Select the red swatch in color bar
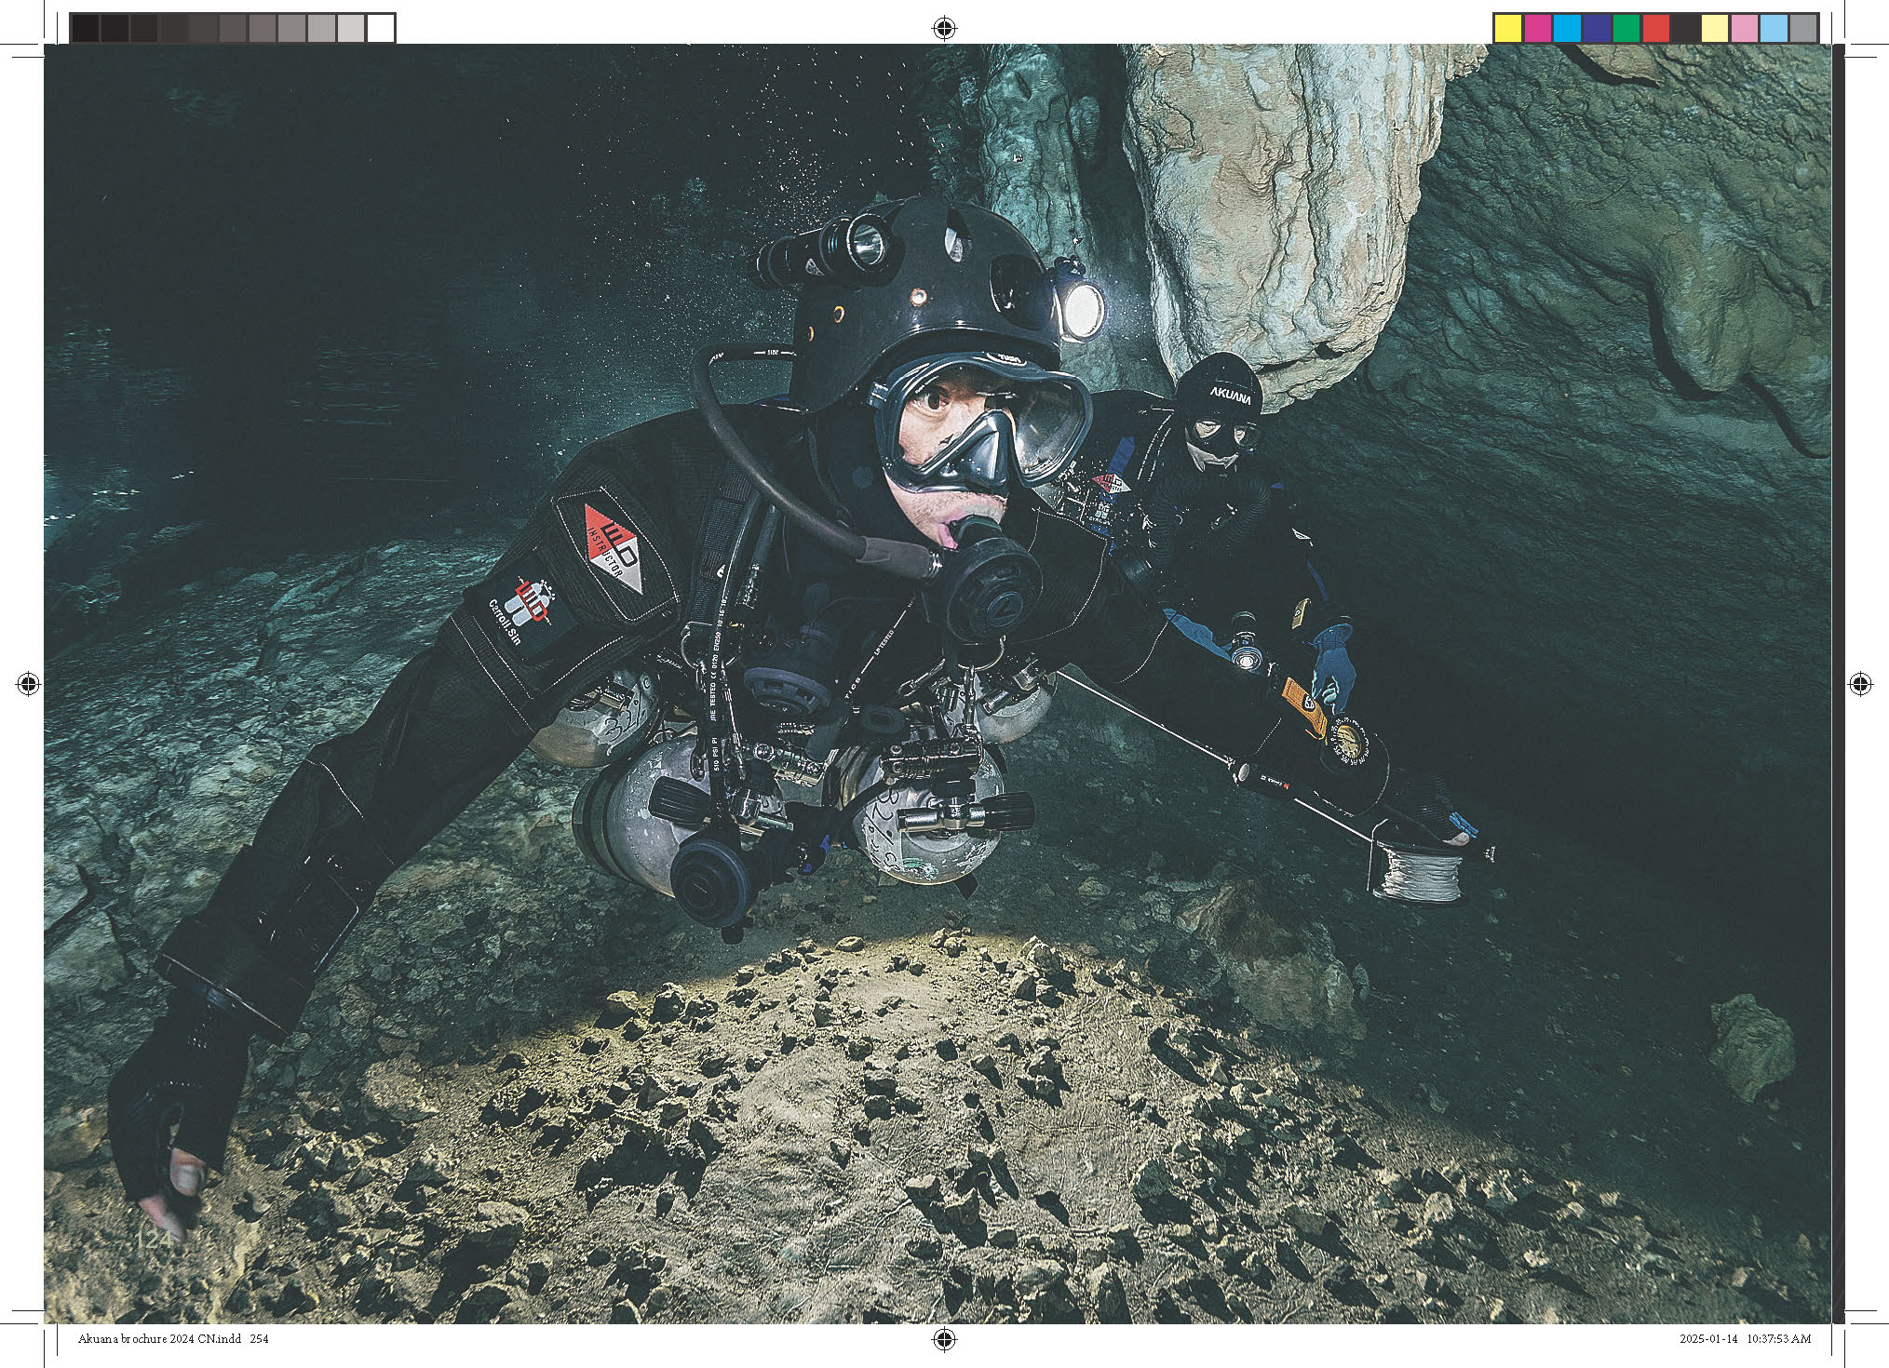Viewport: 1889px width, 1368px height. pos(1655,29)
